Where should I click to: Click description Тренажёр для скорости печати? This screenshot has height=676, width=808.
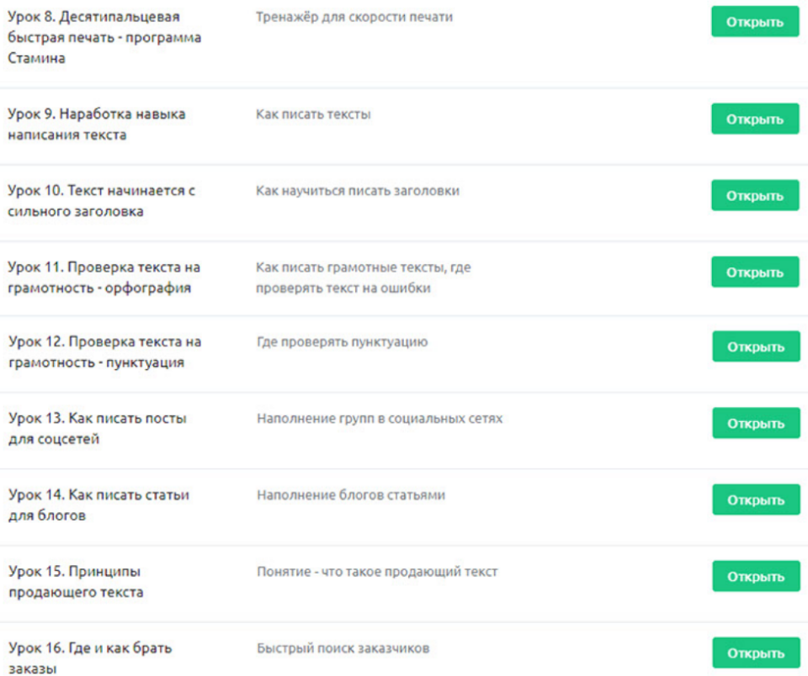click(x=353, y=17)
